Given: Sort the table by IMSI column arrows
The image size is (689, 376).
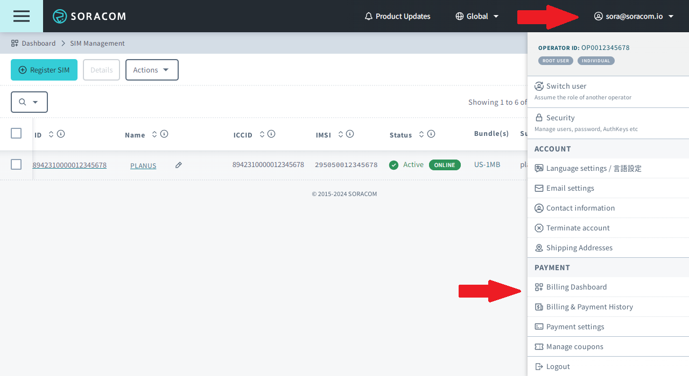Looking at the screenshot, I should 341,134.
